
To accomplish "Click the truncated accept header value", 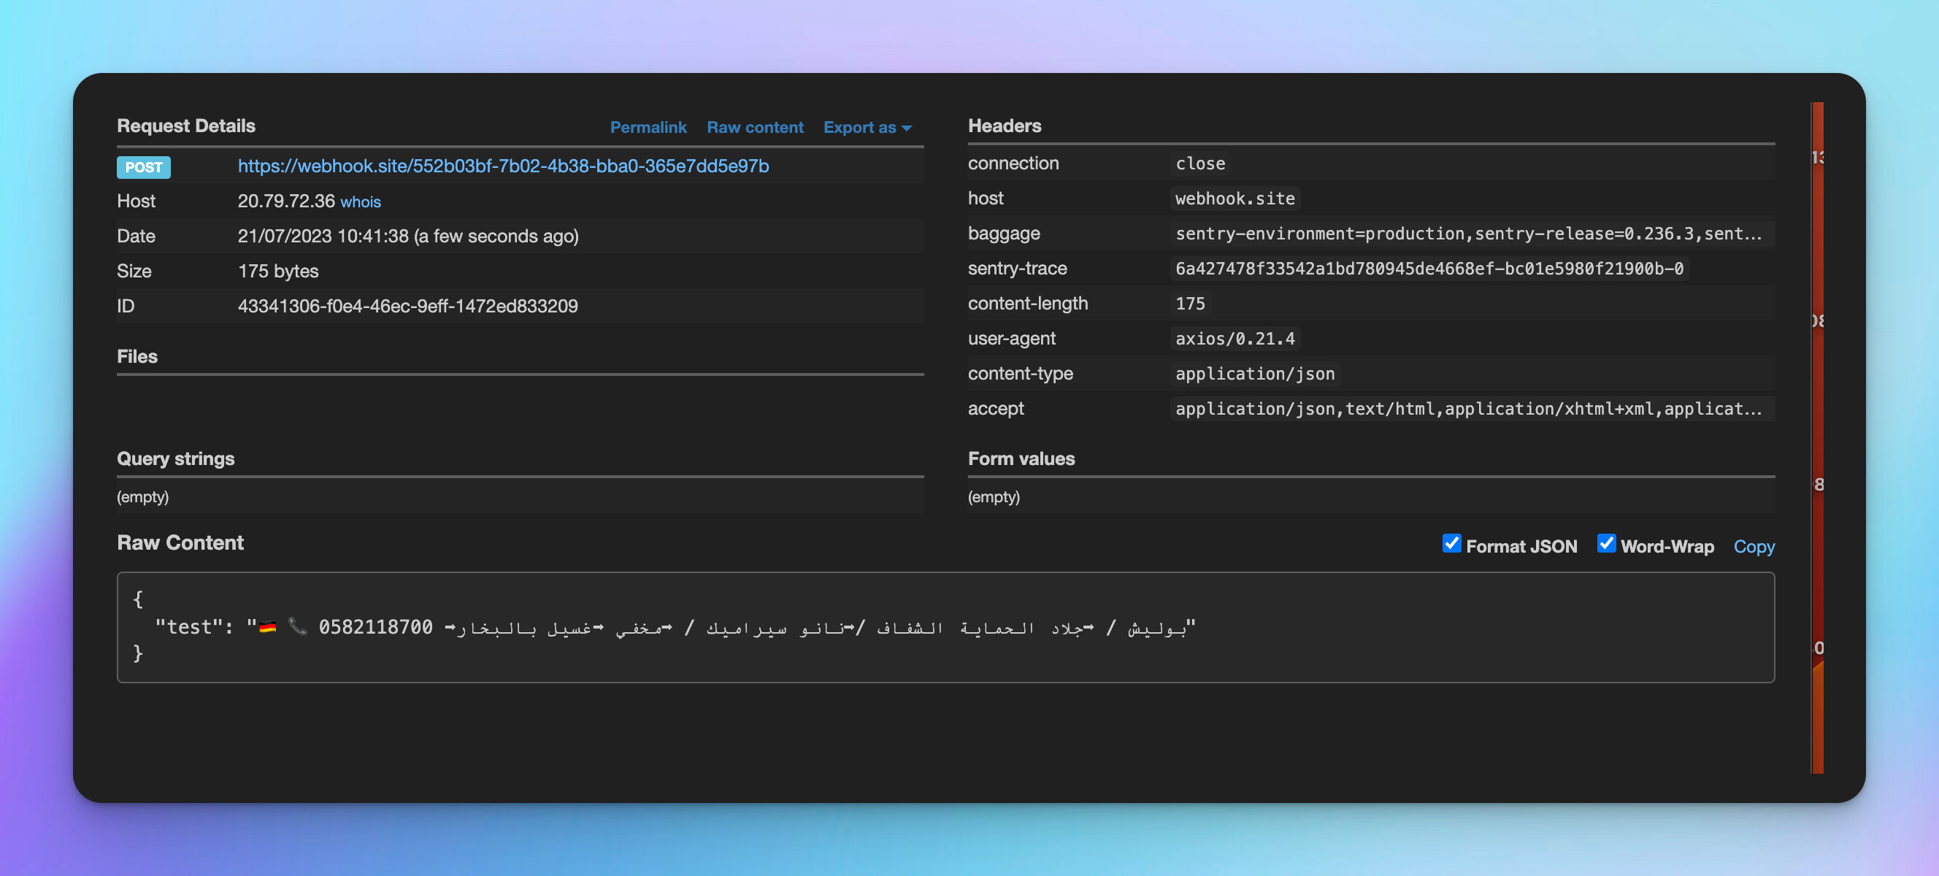I will click(x=1468, y=409).
